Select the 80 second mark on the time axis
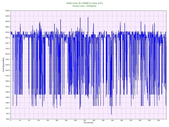Viewport: 169px width, 127px height. [29, 121]
